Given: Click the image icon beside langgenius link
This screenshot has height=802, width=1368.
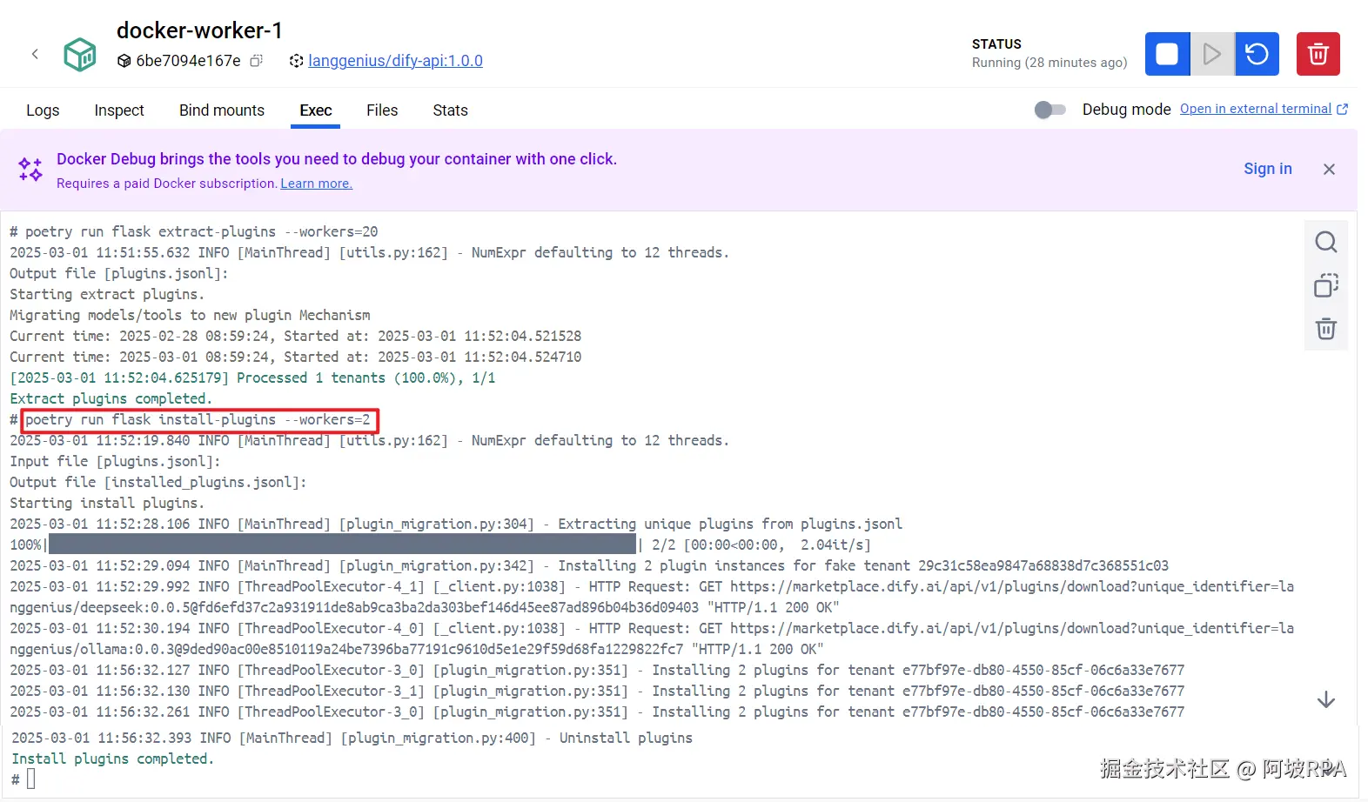Looking at the screenshot, I should coord(296,61).
